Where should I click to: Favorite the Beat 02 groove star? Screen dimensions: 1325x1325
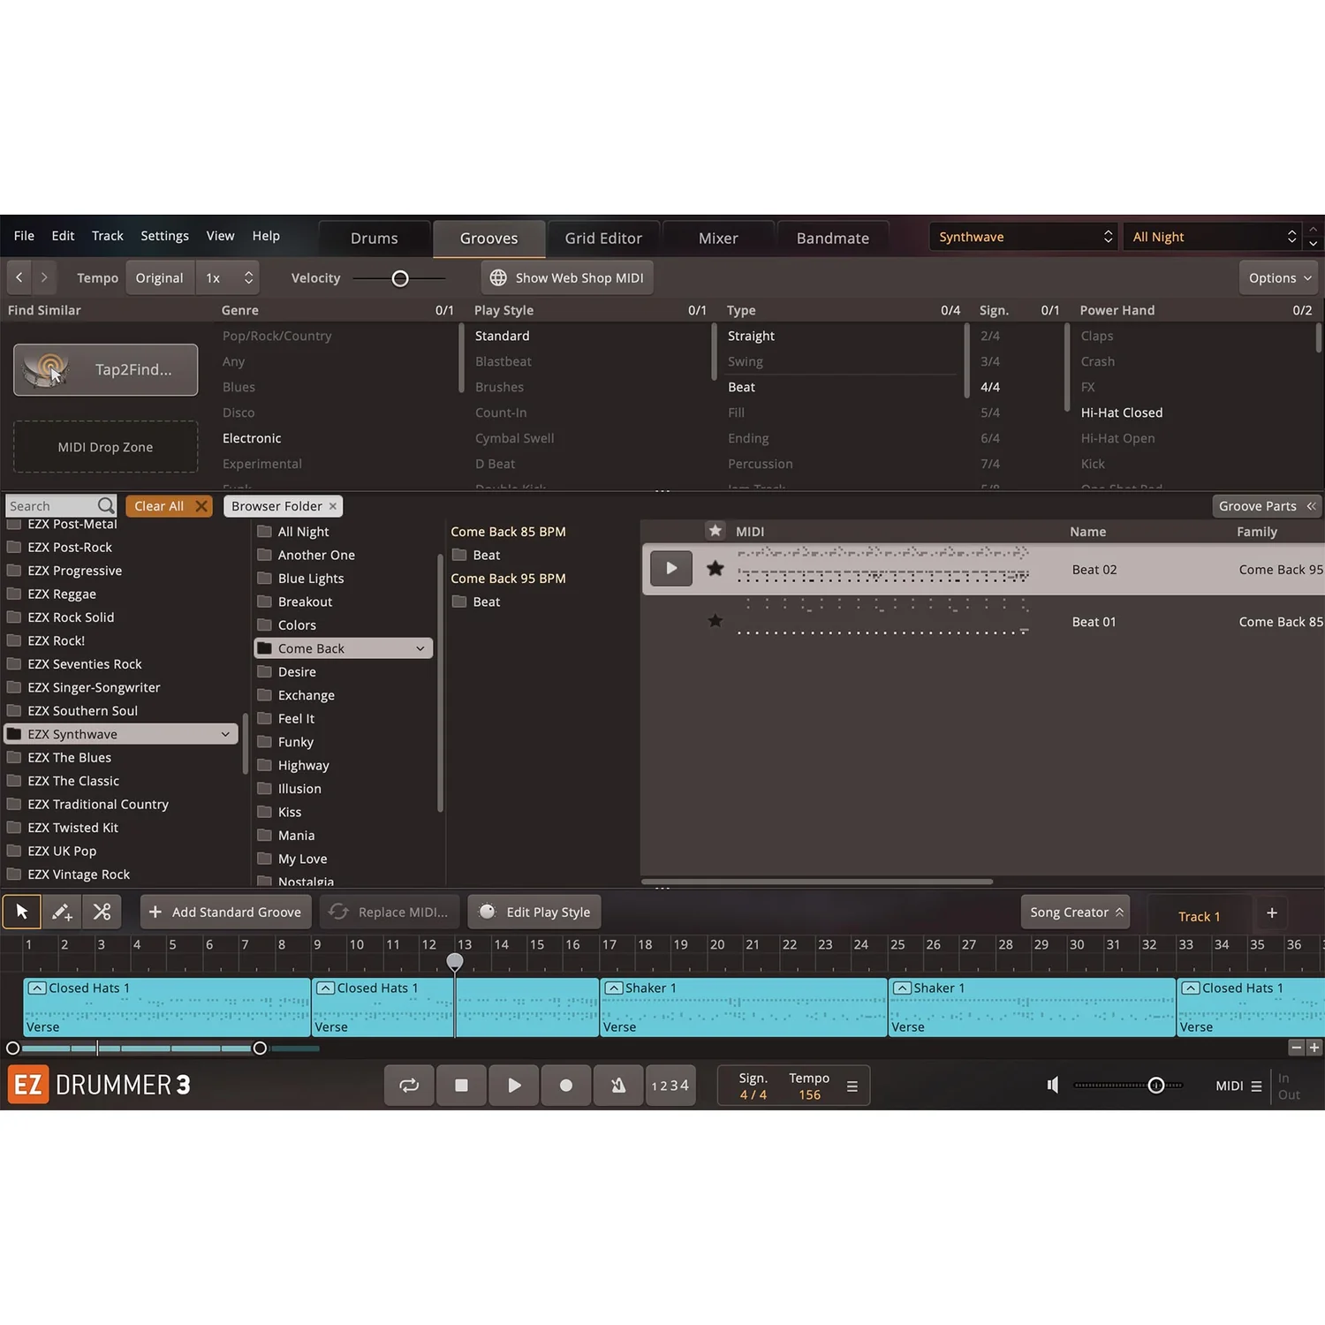pos(715,569)
